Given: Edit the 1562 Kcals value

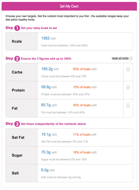Looking at the screenshot, I should [x=53, y=38].
